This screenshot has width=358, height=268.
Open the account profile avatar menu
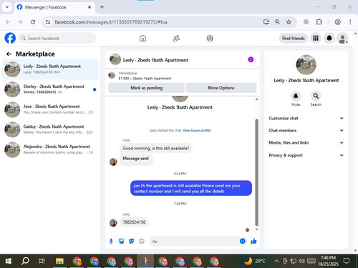click(342, 38)
